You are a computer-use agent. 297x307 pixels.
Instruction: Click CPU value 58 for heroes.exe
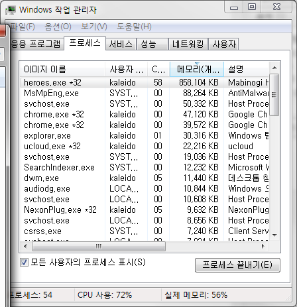[x=158, y=83]
